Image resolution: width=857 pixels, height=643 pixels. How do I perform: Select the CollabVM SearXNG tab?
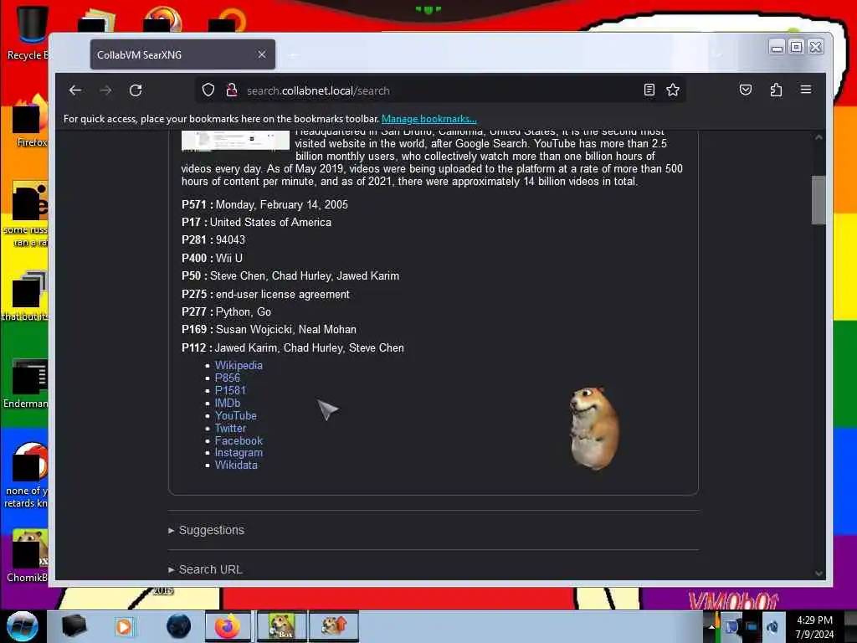[182, 54]
